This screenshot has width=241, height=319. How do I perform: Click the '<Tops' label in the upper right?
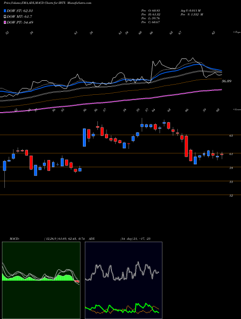pos(237,32)
